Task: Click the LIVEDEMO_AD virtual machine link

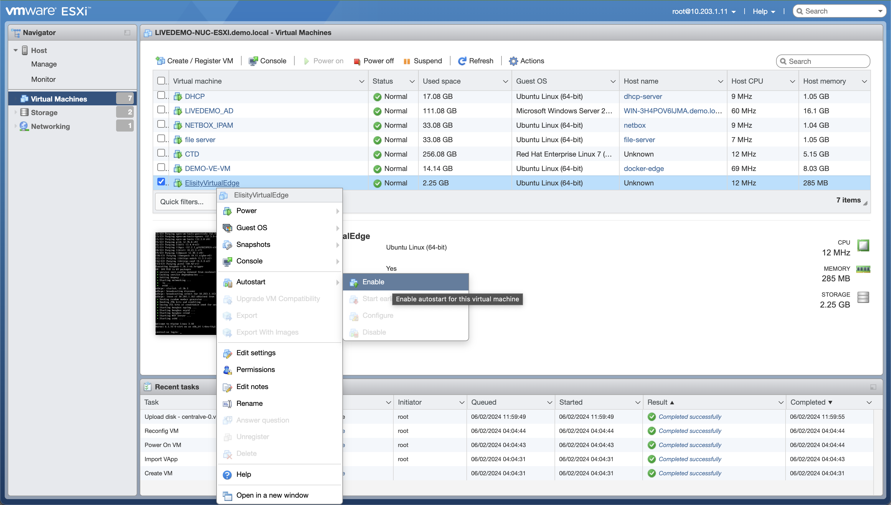Action: pos(209,111)
